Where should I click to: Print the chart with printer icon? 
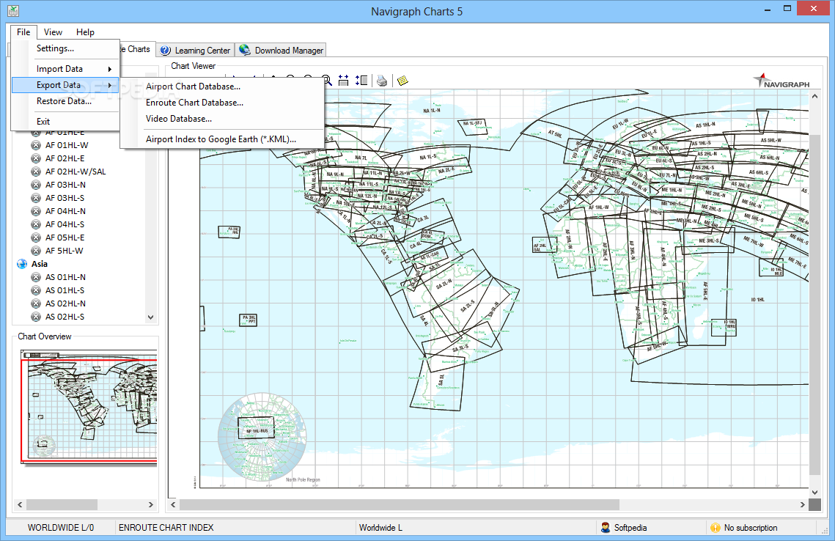[x=382, y=81]
